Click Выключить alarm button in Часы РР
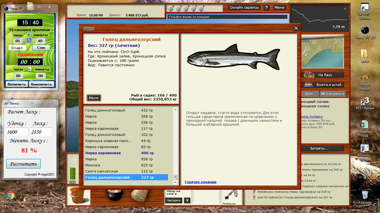 coord(41,85)
